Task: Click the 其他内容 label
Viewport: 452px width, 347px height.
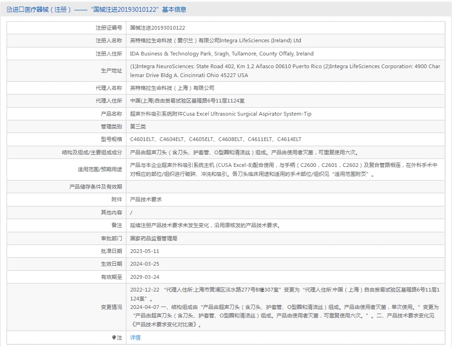Action: coord(111,213)
